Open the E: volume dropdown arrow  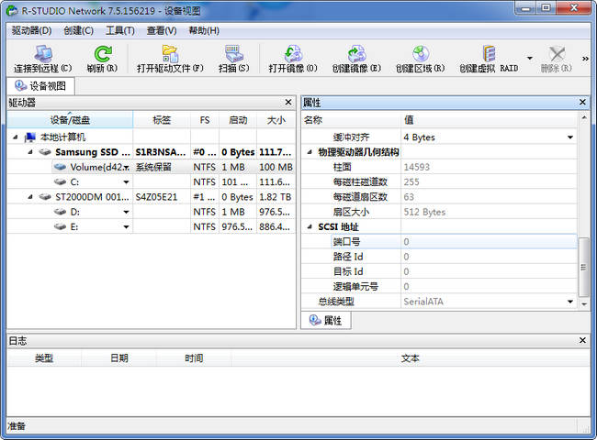(x=126, y=227)
